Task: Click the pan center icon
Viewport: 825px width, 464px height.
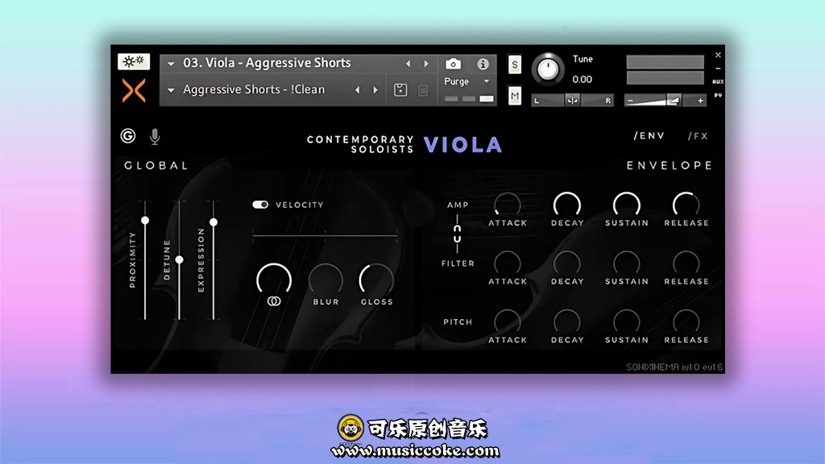Action: click(x=573, y=100)
